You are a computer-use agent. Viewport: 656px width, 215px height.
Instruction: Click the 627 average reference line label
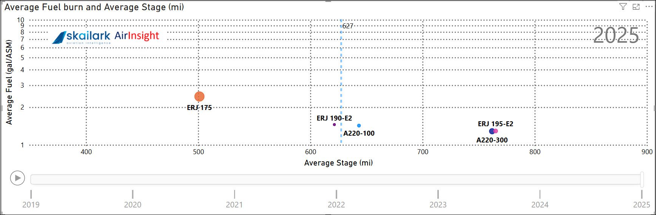pos(348,26)
